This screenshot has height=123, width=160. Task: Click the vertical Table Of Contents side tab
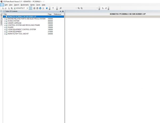(1, 18)
